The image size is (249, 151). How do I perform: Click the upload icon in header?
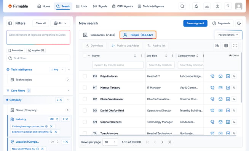(217, 6)
